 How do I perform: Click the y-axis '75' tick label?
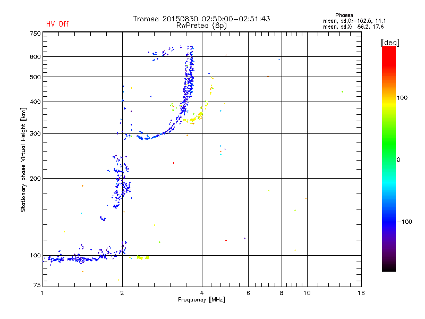click(37, 285)
